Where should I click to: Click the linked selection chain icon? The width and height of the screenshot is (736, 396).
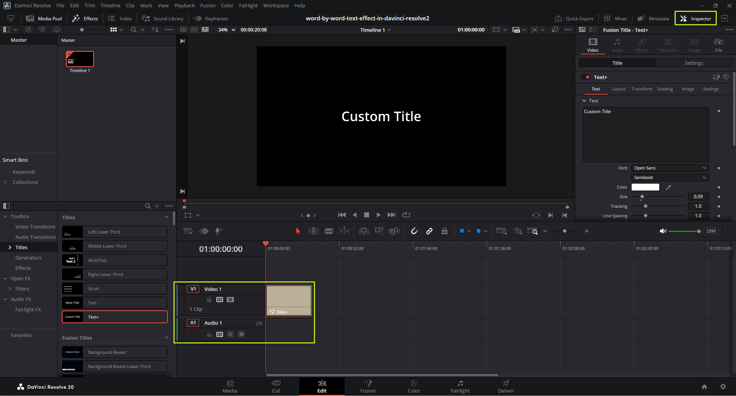429,231
